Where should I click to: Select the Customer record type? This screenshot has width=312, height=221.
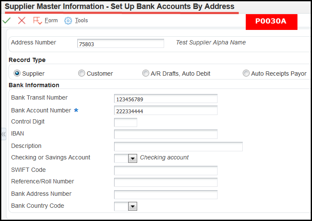click(x=82, y=73)
